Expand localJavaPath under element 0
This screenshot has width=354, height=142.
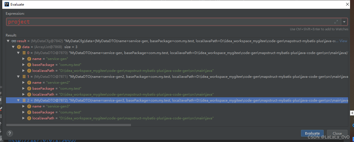click(x=24, y=71)
